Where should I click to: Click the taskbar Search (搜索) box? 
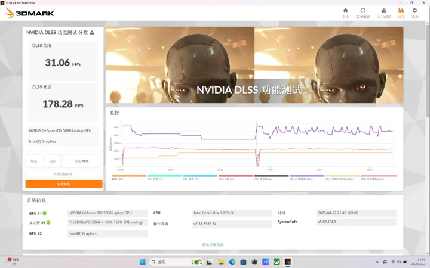click(176, 262)
